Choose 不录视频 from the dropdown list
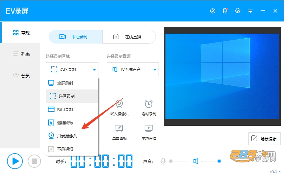This screenshot has height=175, width=284. pyautogui.click(x=72, y=149)
